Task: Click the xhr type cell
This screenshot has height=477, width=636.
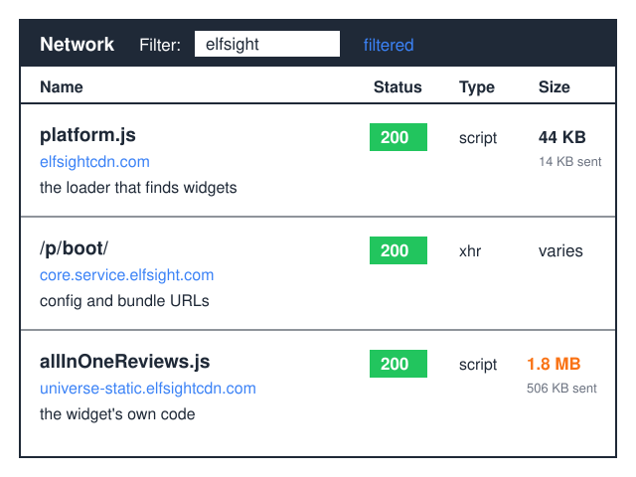Action: (x=470, y=251)
